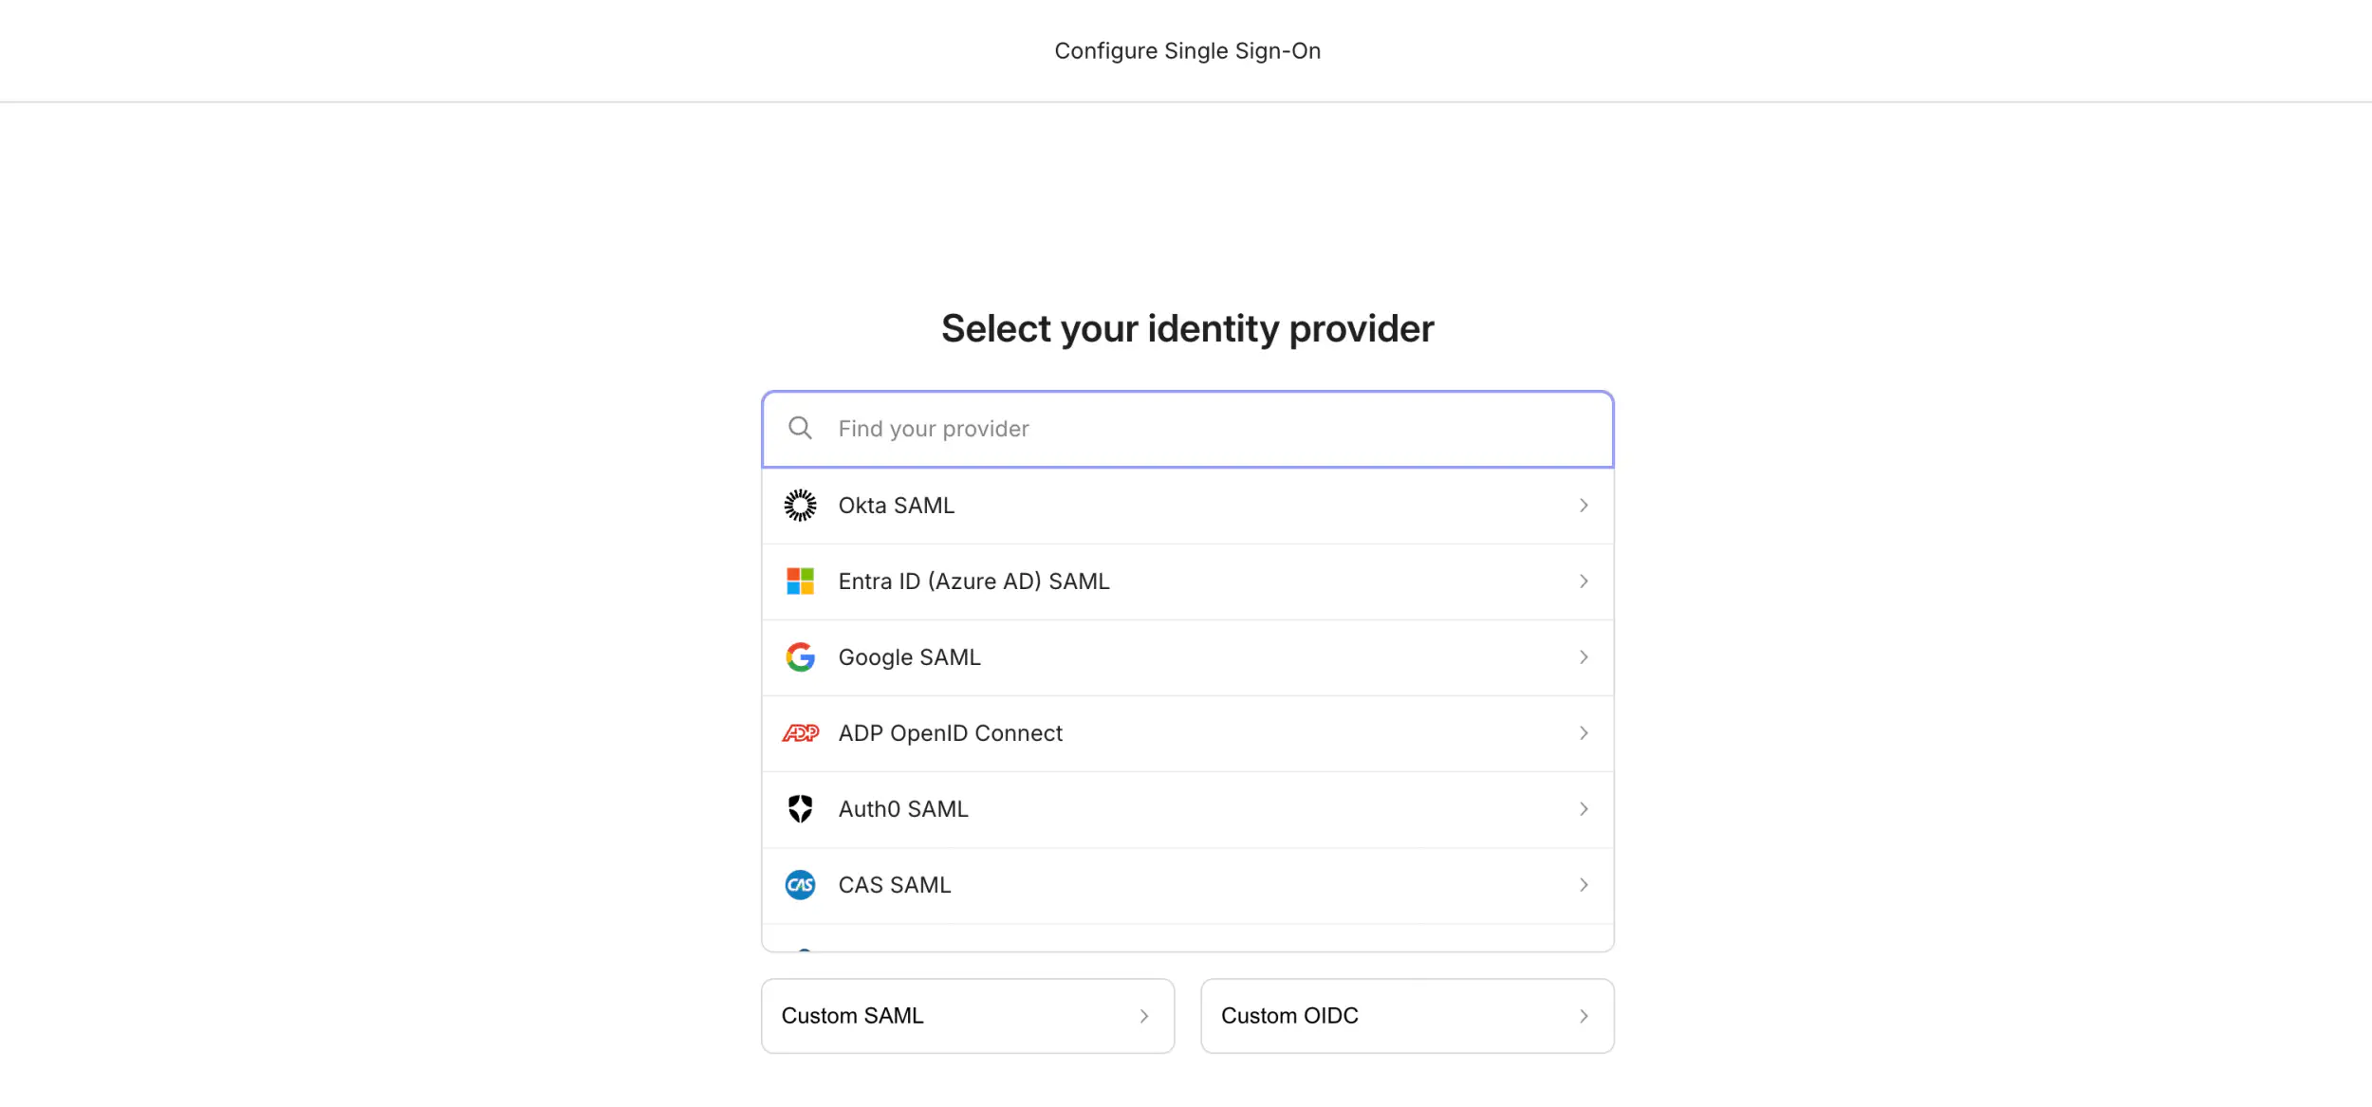Viewport: 2372px width, 1107px height.
Task: Expand the Okta SAML provider row
Action: [1583, 505]
